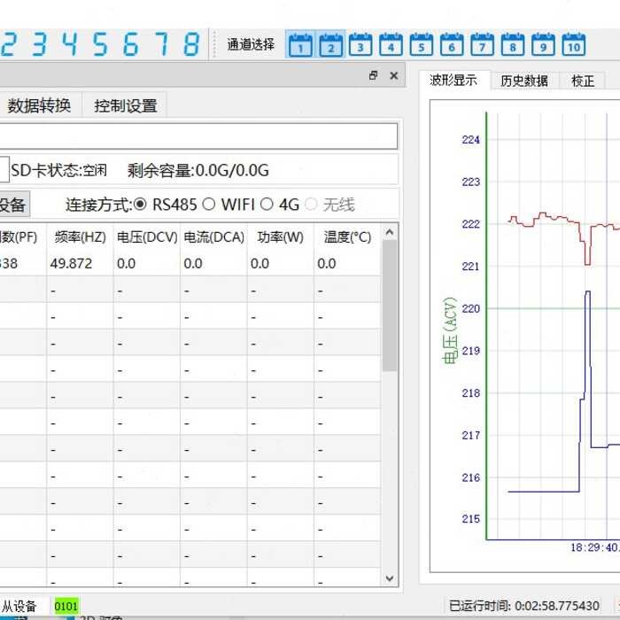Select WIFI connection mode
Image resolution: width=620 pixels, height=620 pixels.
pyautogui.click(x=209, y=205)
